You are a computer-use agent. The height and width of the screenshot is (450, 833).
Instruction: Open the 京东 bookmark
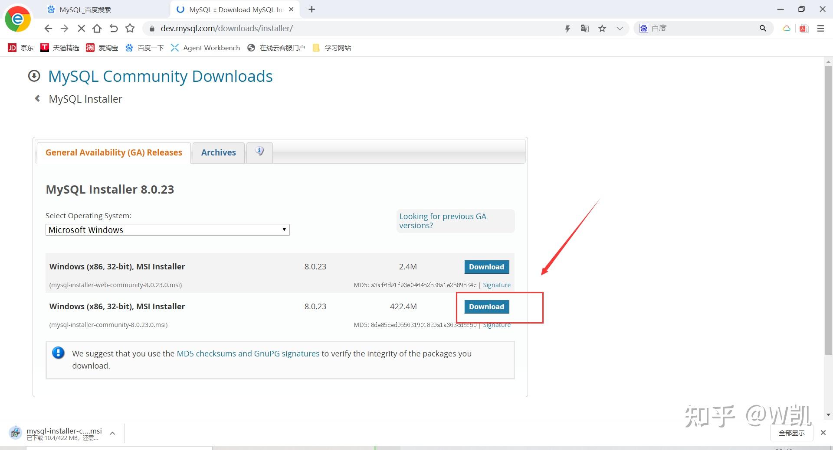pos(21,48)
